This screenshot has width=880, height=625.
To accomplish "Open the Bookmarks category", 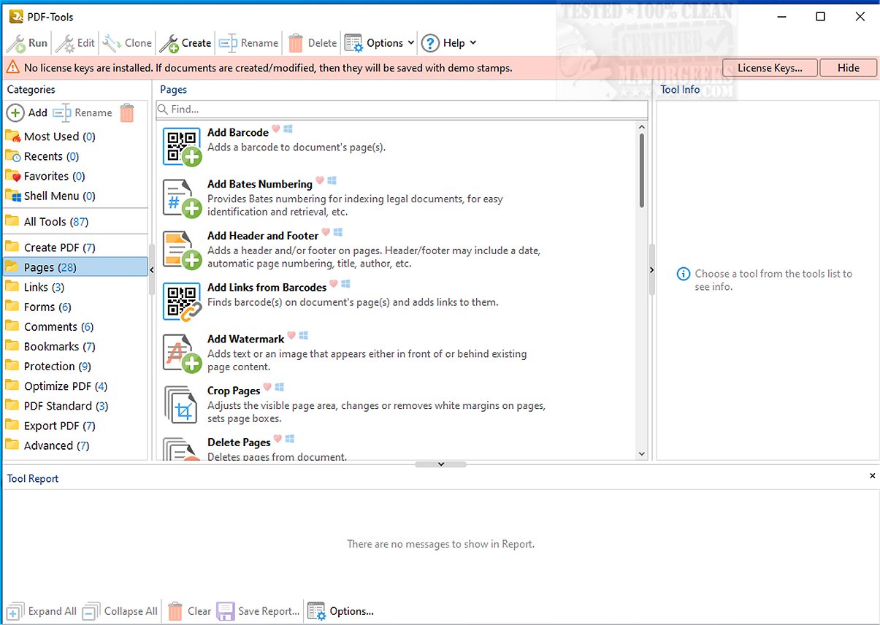I will click(x=74, y=346).
